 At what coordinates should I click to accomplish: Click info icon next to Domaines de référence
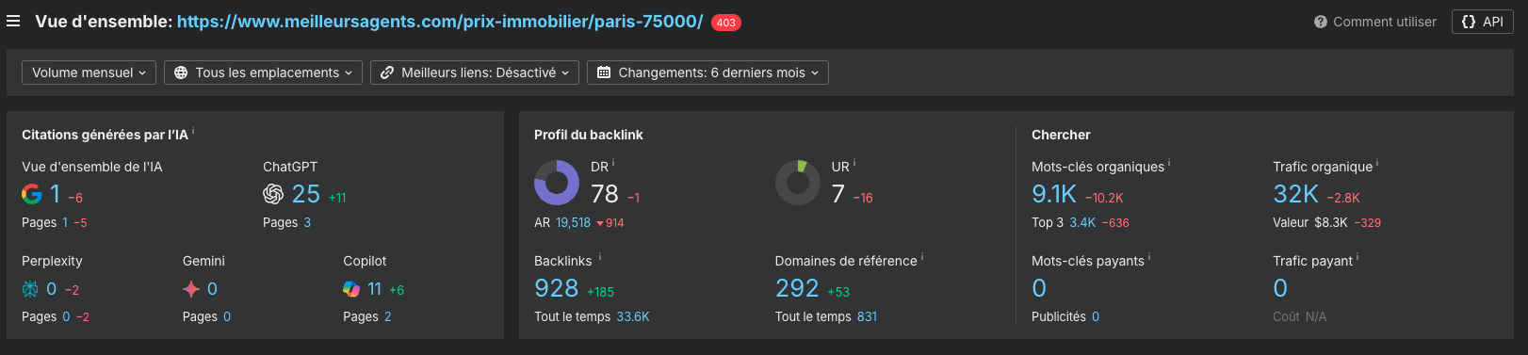922,257
